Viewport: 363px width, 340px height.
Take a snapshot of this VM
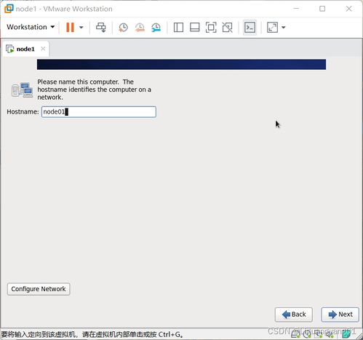(x=123, y=27)
